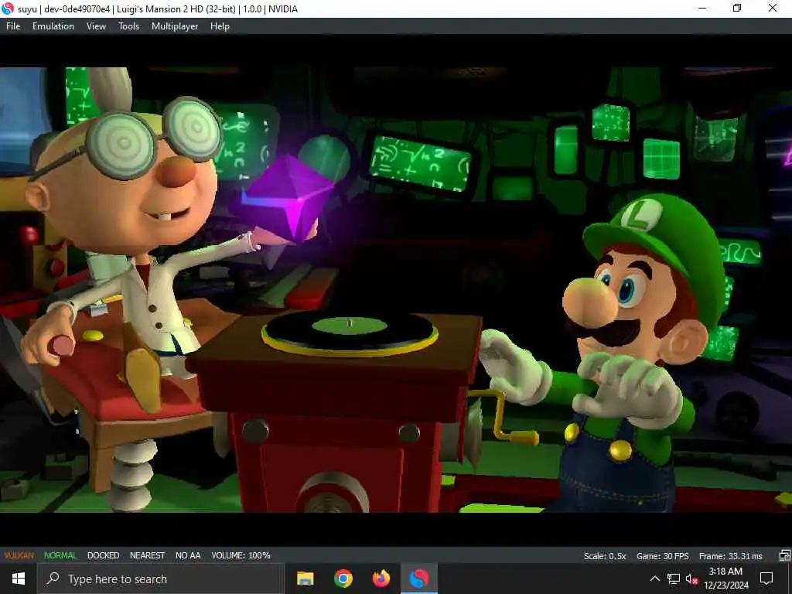Open the Tools menu
792x594 pixels.
[128, 26]
